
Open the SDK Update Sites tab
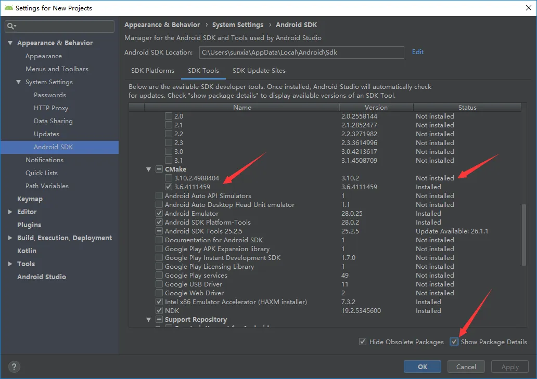click(x=259, y=71)
